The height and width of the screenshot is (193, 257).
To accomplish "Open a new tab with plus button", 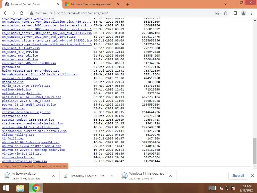I will click(x=128, y=4).
